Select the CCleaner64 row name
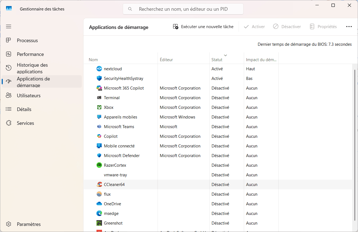Screen dimensions: 358x232 (x=114, y=184)
